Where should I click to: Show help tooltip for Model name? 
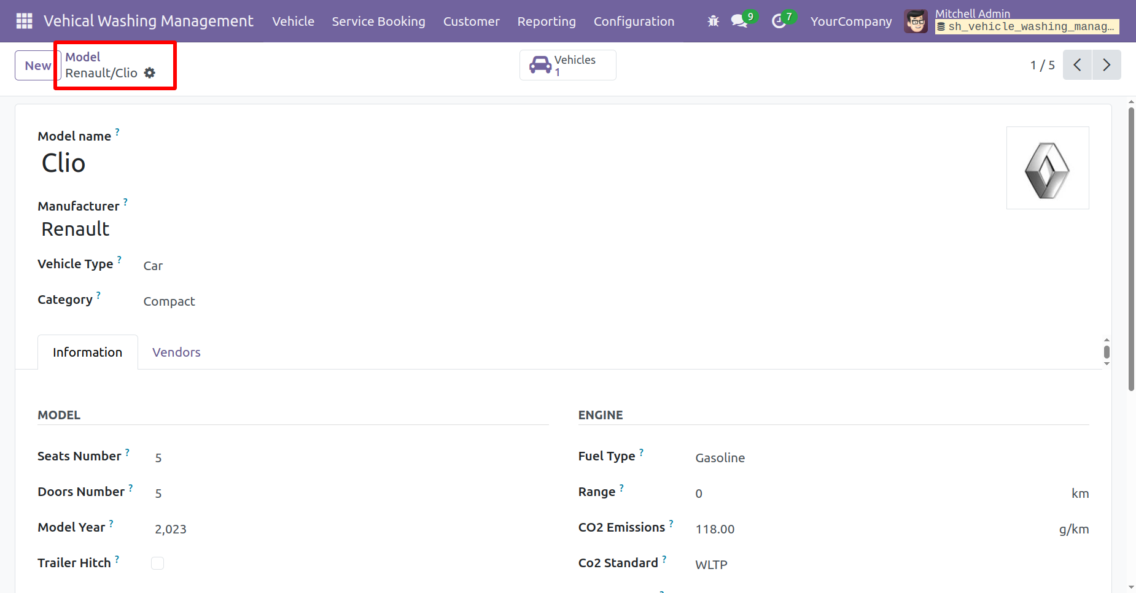tap(117, 132)
